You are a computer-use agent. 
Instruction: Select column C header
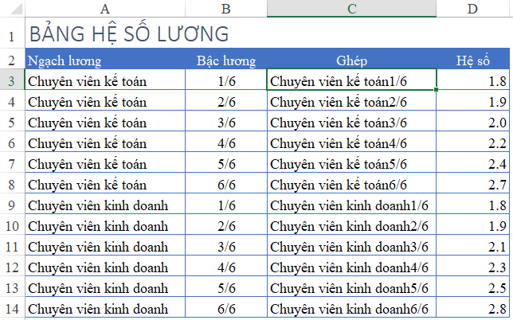[352, 8]
